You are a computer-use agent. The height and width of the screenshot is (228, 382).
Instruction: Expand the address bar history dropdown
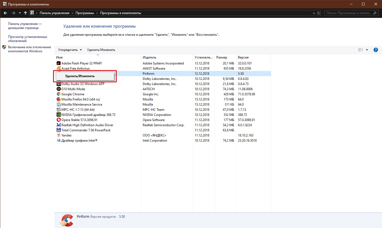(314, 13)
